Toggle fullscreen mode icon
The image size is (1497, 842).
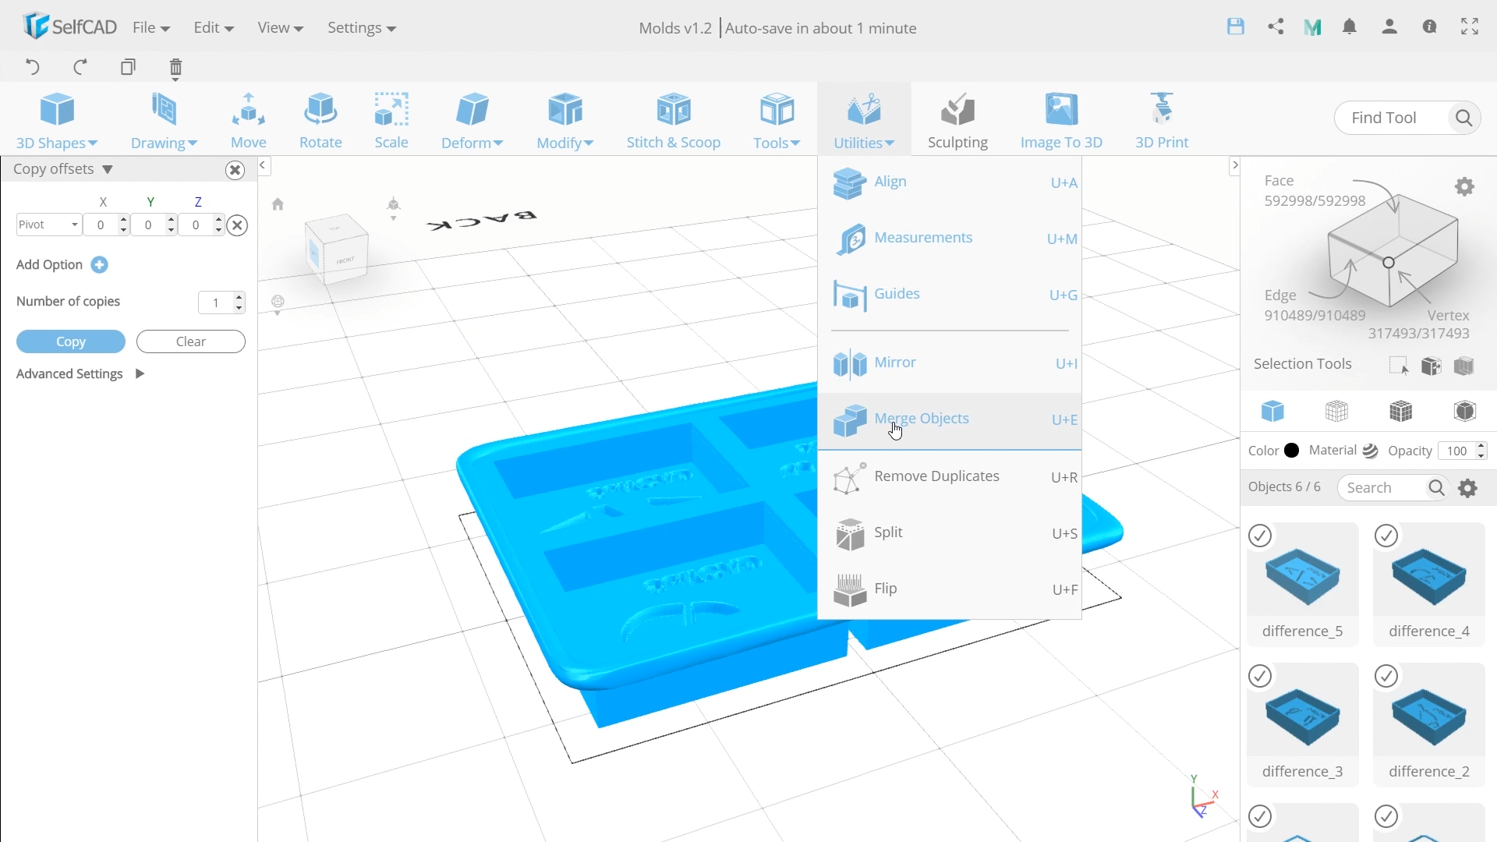[1470, 27]
